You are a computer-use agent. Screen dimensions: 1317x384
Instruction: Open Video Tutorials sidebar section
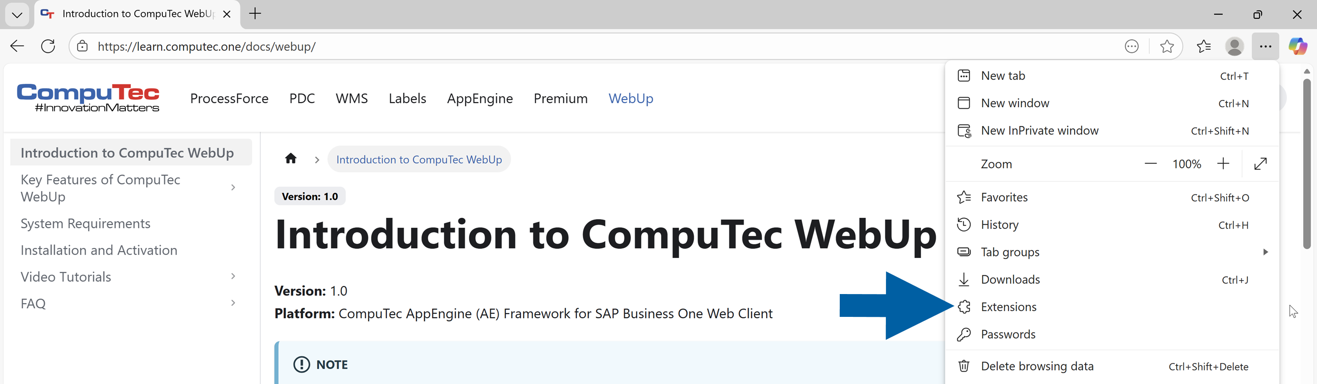(x=65, y=277)
